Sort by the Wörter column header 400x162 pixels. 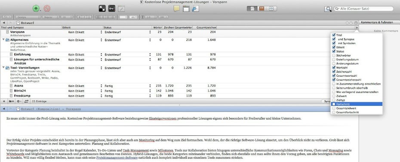tap(157, 27)
